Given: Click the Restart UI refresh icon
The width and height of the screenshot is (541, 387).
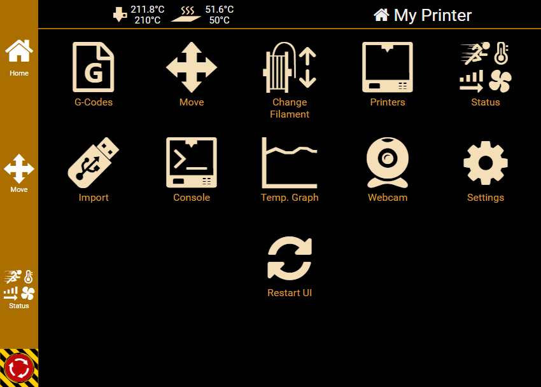Looking at the screenshot, I should (x=290, y=258).
